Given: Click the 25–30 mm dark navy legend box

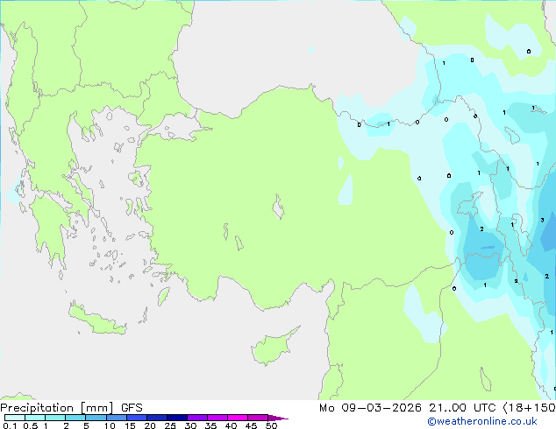Looking at the screenshot, I should point(176,418).
